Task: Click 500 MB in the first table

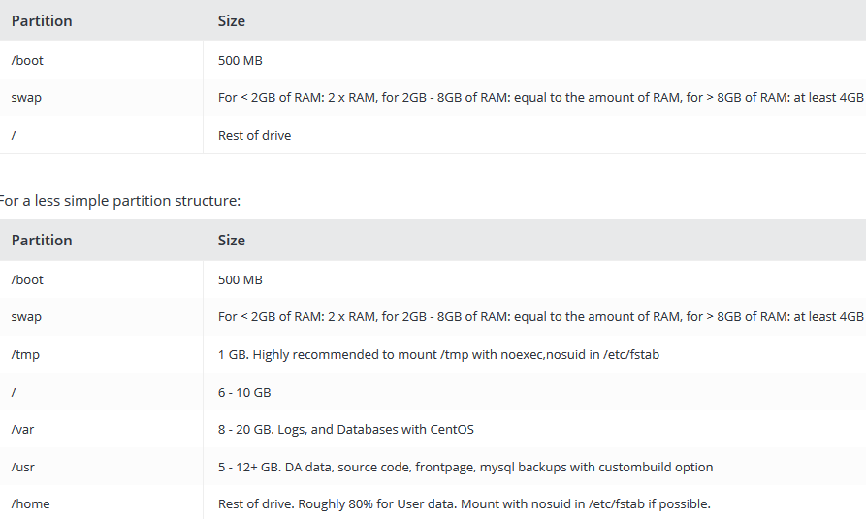Action: point(241,60)
